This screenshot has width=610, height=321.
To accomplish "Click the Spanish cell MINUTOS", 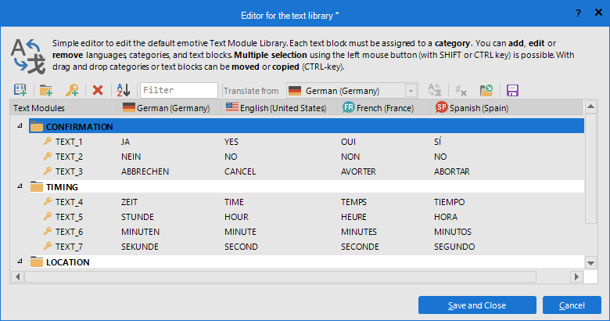I will click(x=453, y=232).
